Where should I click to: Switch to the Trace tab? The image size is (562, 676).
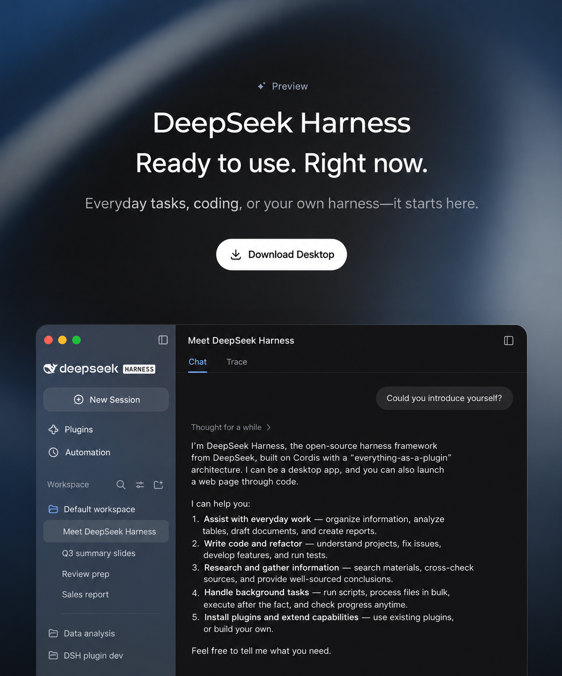pos(237,362)
